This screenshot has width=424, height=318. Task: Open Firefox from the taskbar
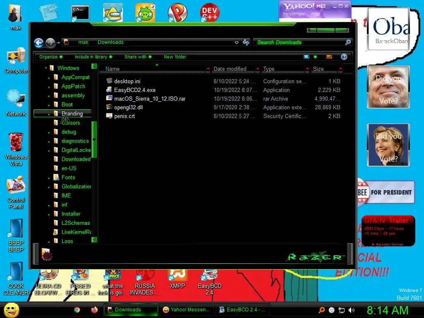click(94, 310)
